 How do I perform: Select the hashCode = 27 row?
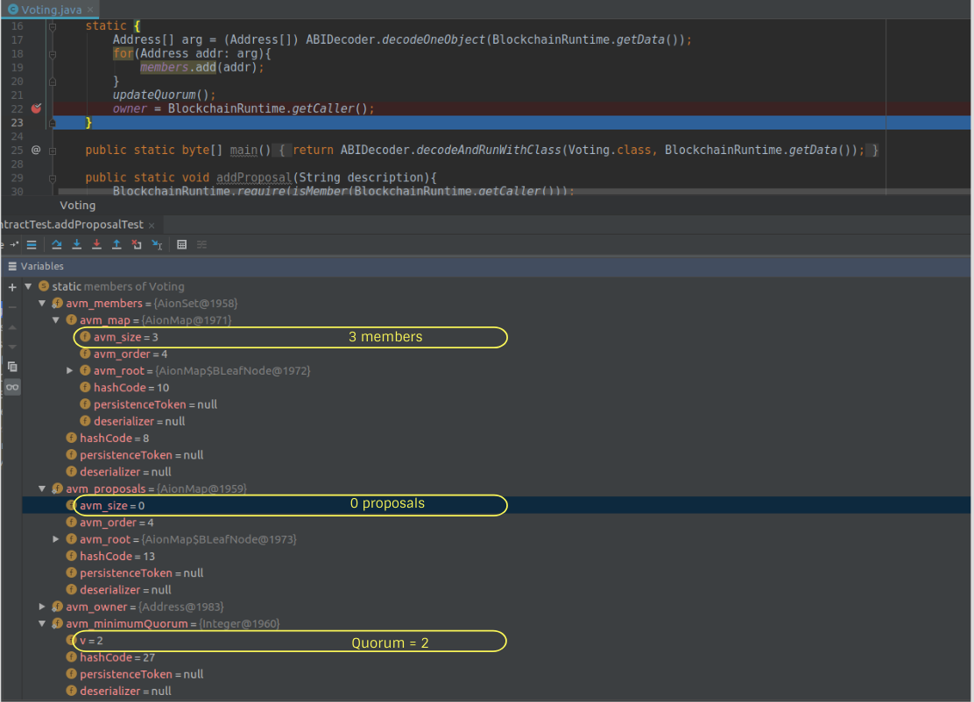pos(496,657)
